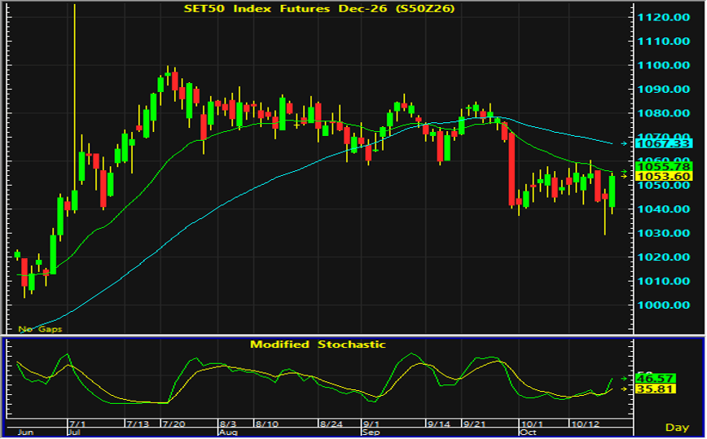Click the 9/14 date marker
Screen dimensions: 707x439
point(439,424)
